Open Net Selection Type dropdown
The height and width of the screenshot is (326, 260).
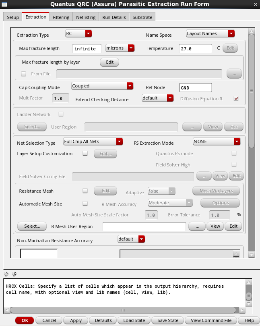pos(93,141)
